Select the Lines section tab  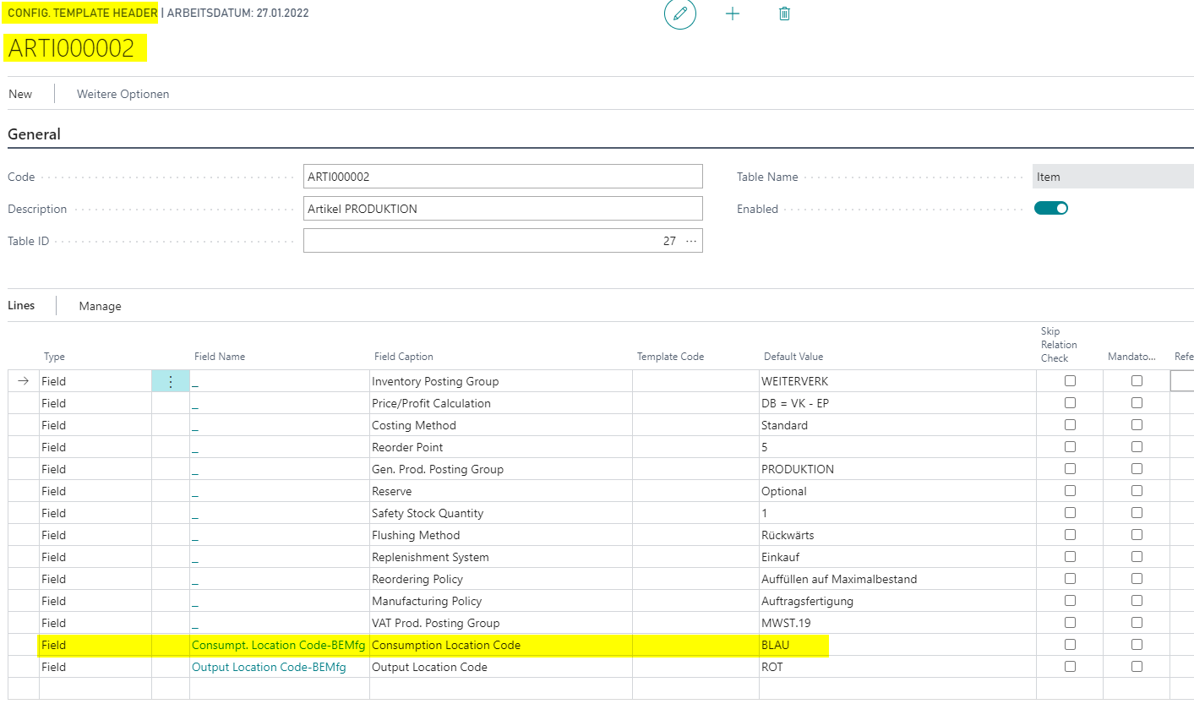tap(21, 305)
